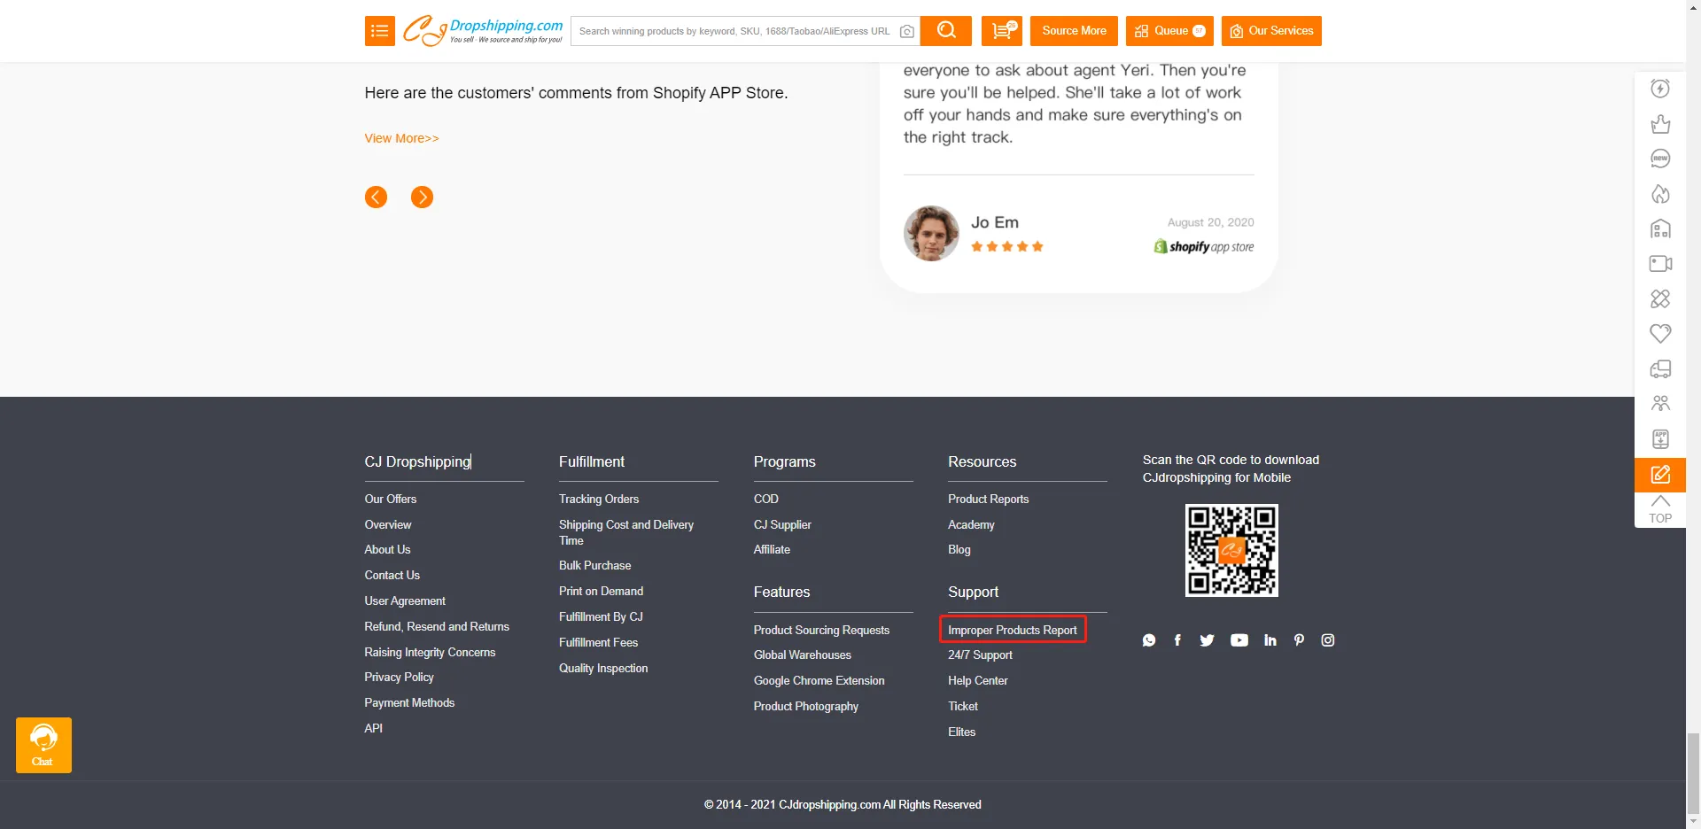
Task: Open the shopping cart
Action: pos(1001,31)
